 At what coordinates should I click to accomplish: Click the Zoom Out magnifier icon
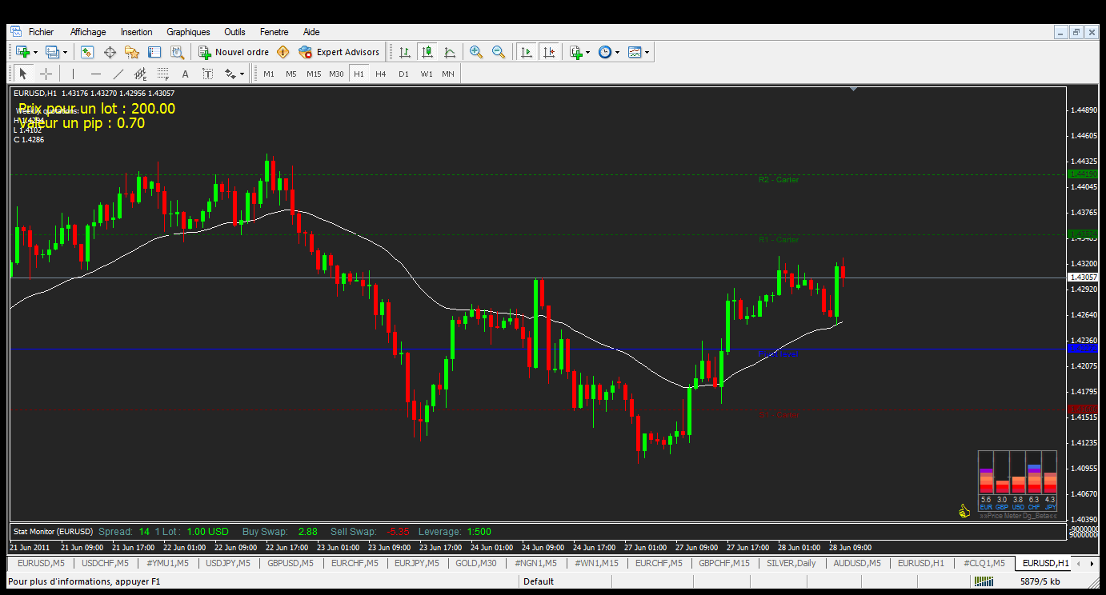coord(499,52)
